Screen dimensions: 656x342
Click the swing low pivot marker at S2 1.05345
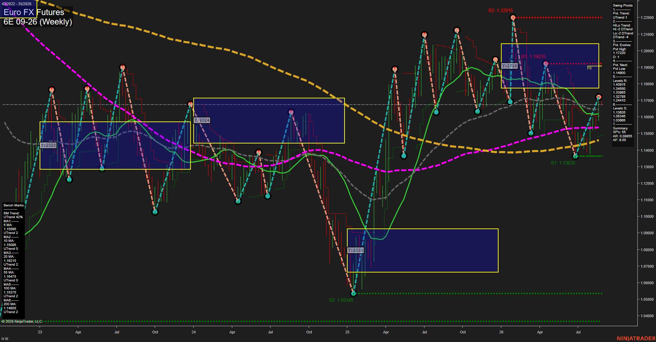pos(353,293)
